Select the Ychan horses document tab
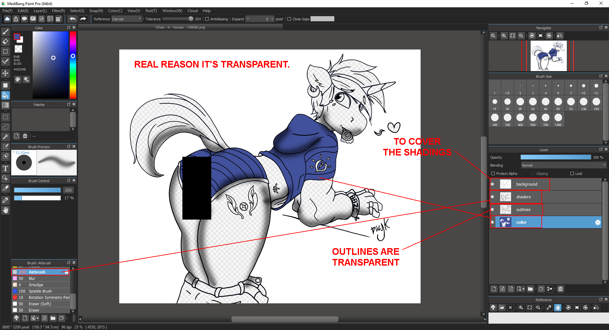The width and height of the screenshot is (609, 330). (180, 27)
